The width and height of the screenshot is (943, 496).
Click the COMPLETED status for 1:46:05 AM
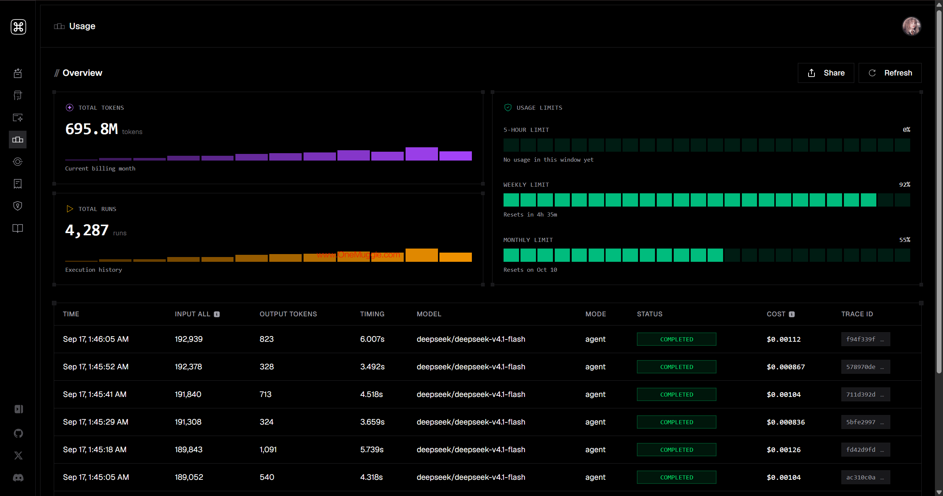(677, 339)
